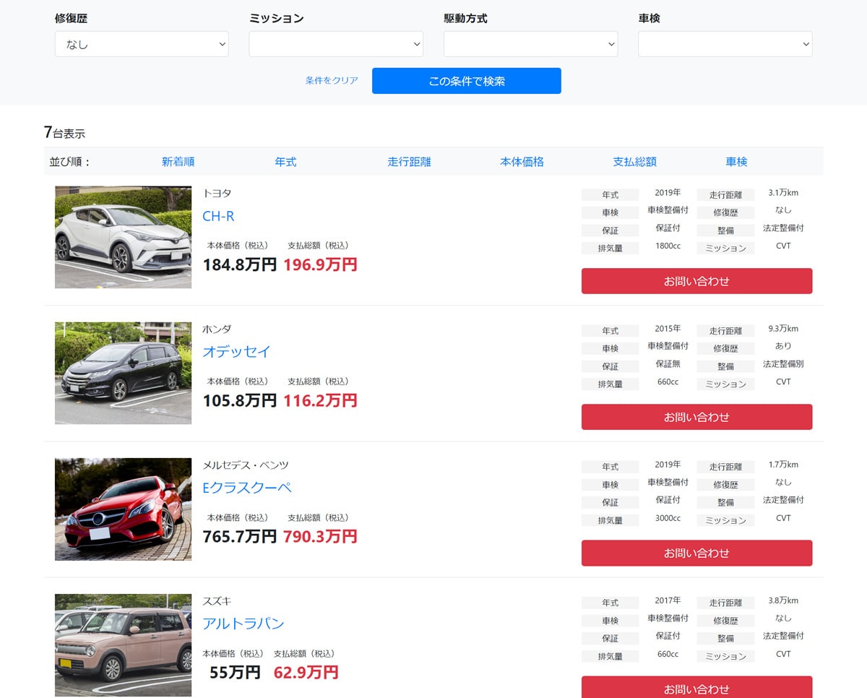The width and height of the screenshot is (867, 698).
Task: Open the 駆動方式 dropdown
Action: 530,44
